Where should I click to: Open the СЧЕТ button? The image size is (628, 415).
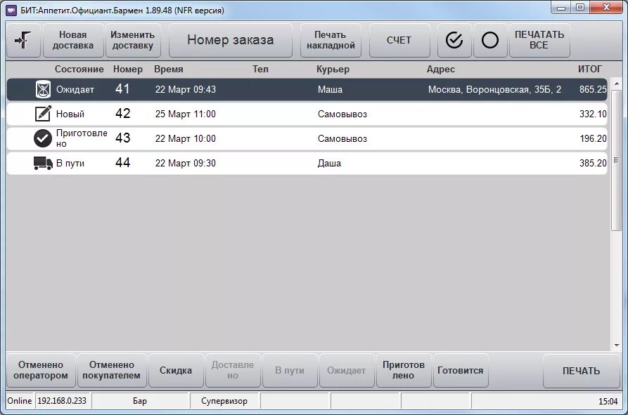click(399, 40)
